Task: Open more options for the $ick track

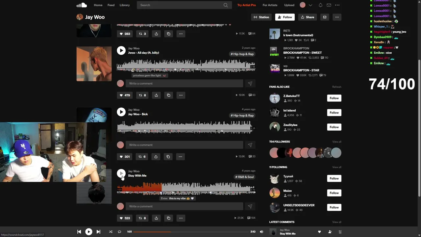Action: tap(180, 157)
